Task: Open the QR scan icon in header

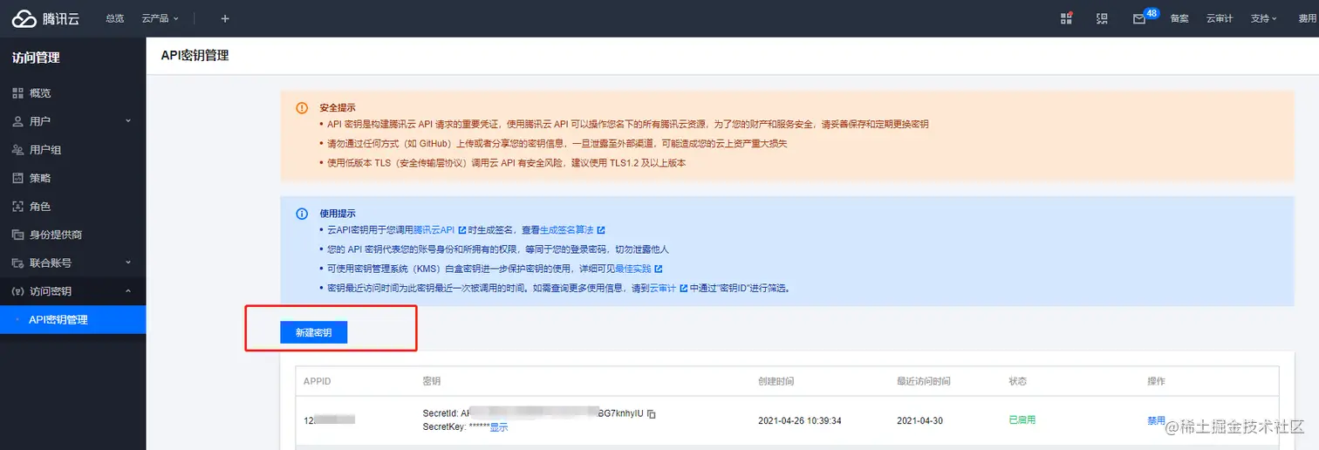Action: (1102, 18)
